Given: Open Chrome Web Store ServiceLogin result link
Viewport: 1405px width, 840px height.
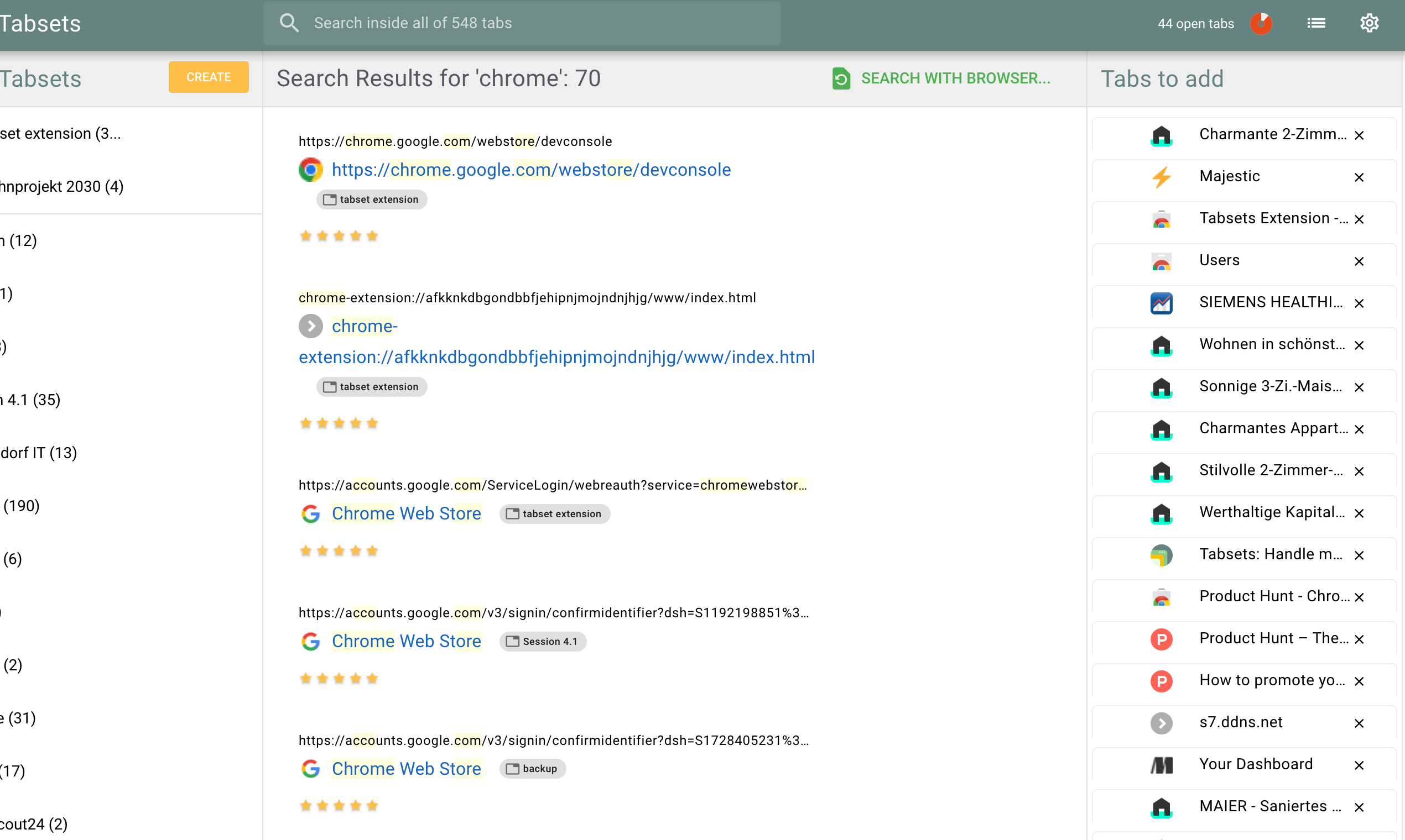Looking at the screenshot, I should [406, 513].
